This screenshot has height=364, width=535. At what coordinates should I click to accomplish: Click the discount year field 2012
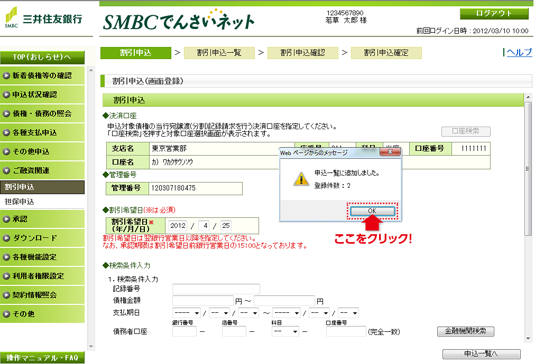point(178,225)
